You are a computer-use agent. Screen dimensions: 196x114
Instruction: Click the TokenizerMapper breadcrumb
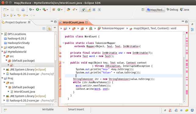click(111, 28)
